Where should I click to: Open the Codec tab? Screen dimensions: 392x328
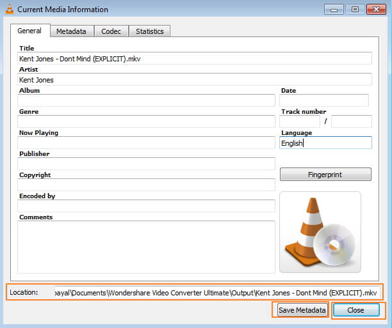pyautogui.click(x=111, y=31)
